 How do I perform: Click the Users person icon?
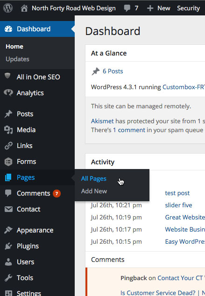point(8,262)
